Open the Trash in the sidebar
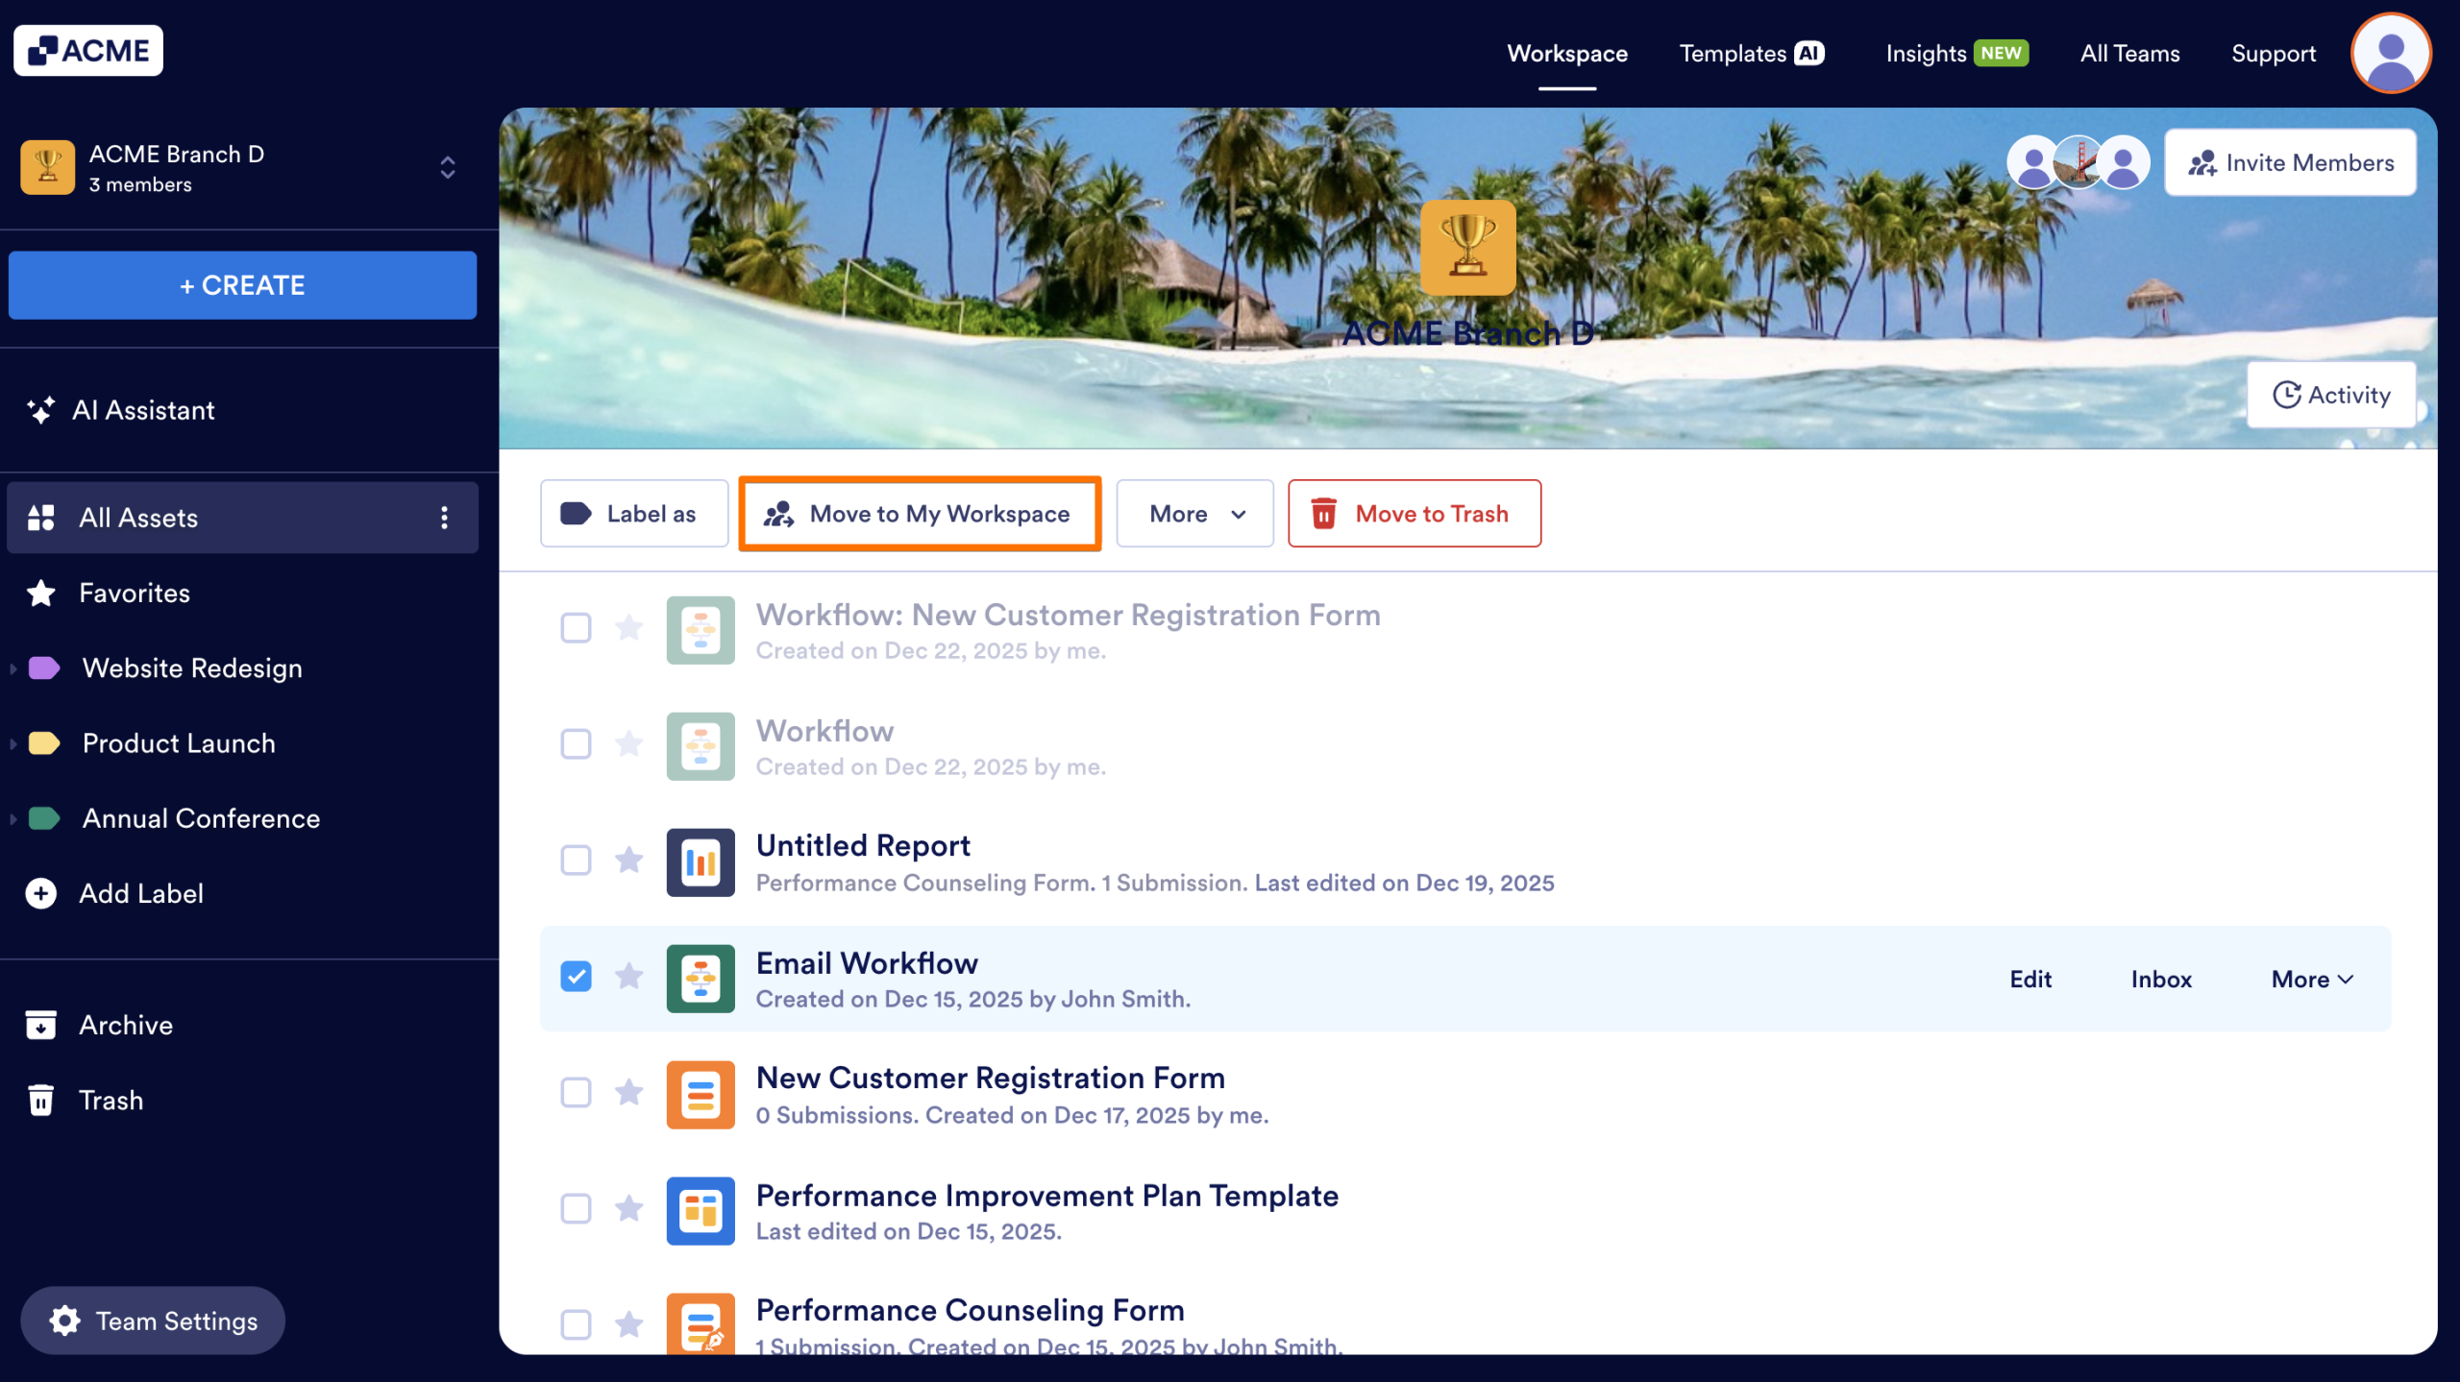Image resolution: width=2460 pixels, height=1382 pixels. [111, 1100]
